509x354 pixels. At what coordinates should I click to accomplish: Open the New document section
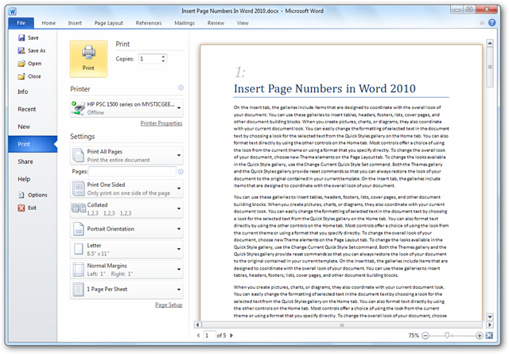tap(33, 126)
